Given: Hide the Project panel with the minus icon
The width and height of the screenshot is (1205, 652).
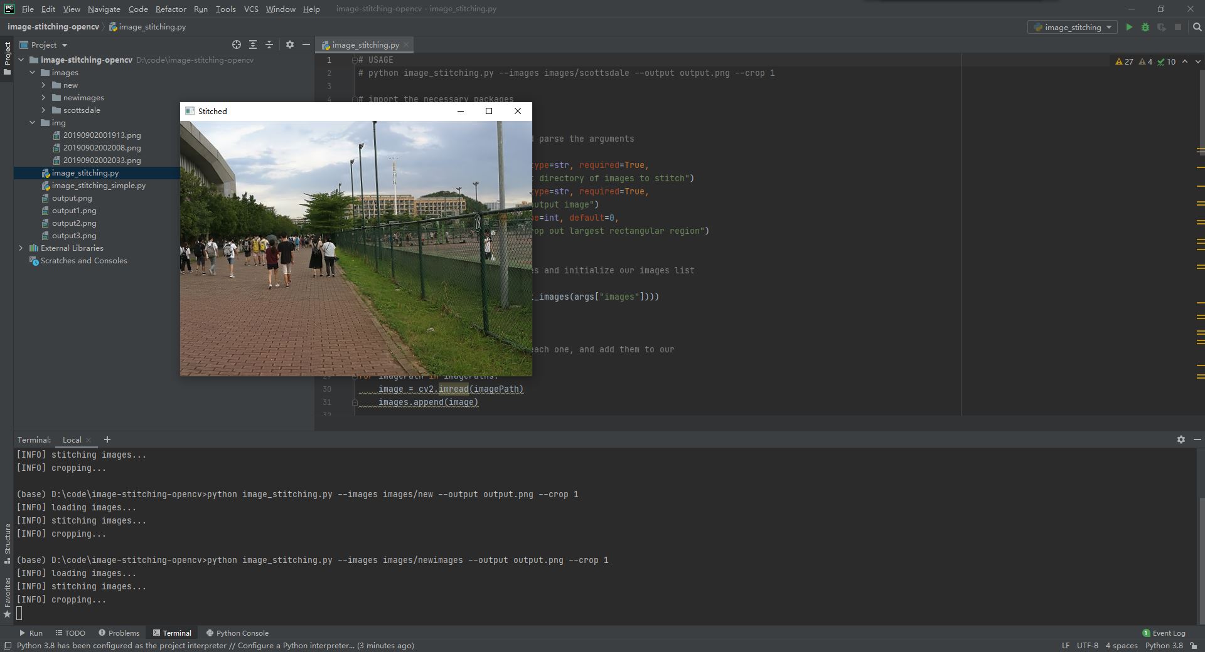Looking at the screenshot, I should tap(306, 45).
